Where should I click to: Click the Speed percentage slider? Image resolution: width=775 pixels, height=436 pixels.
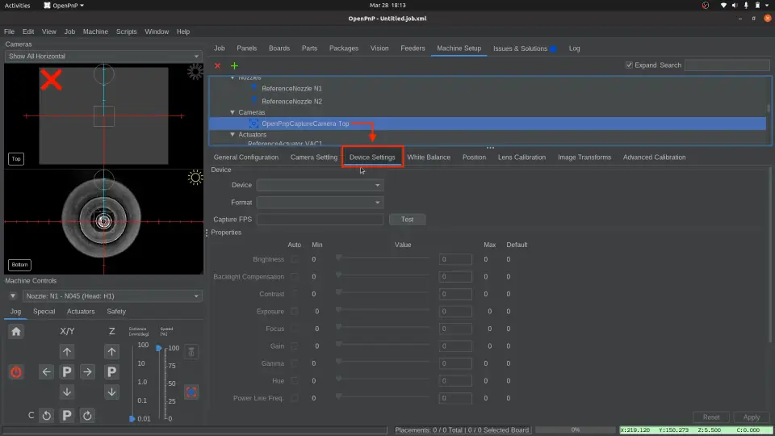click(x=159, y=384)
